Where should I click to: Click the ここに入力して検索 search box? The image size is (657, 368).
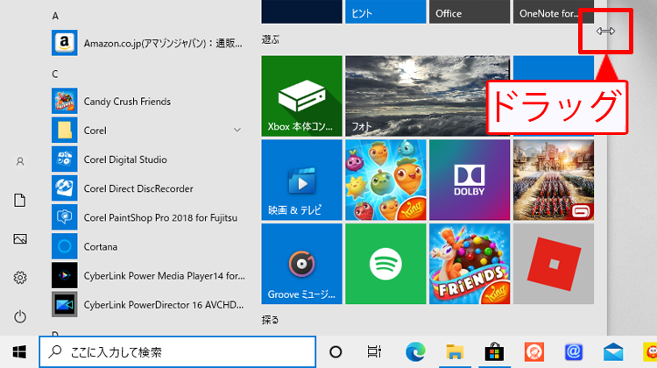coord(177,352)
